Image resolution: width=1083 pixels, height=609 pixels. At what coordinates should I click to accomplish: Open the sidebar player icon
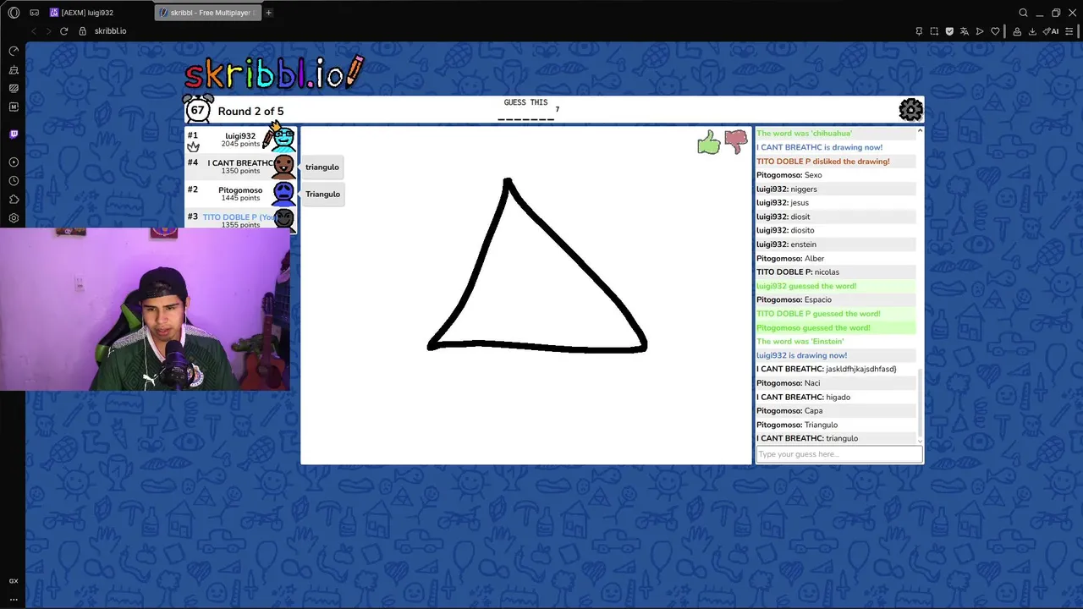[x=14, y=162]
